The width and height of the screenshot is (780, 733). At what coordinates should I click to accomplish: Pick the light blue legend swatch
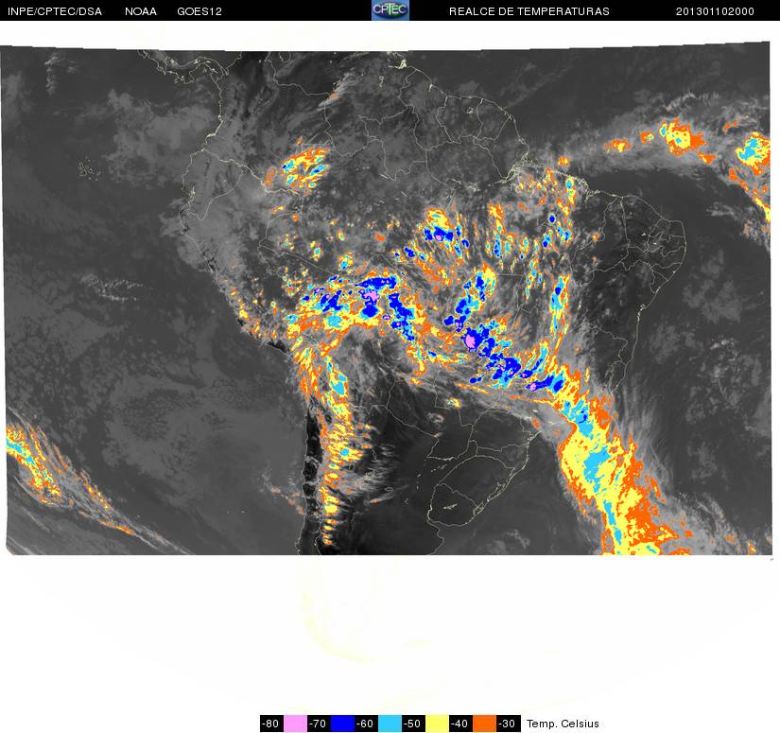click(x=390, y=724)
